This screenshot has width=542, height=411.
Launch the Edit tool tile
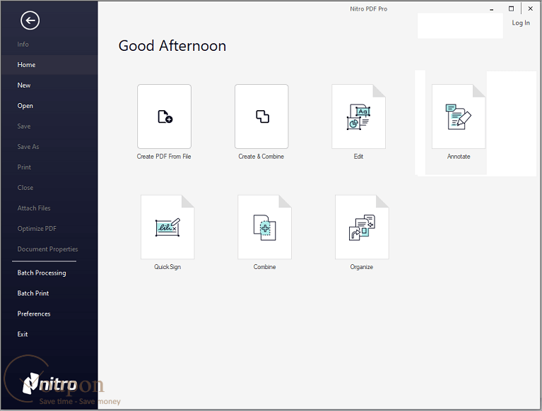pyautogui.click(x=358, y=117)
